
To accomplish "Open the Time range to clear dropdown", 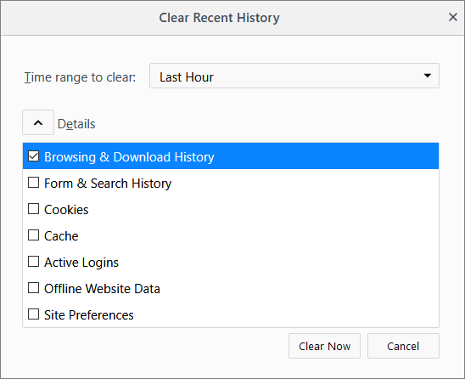I will click(x=294, y=76).
